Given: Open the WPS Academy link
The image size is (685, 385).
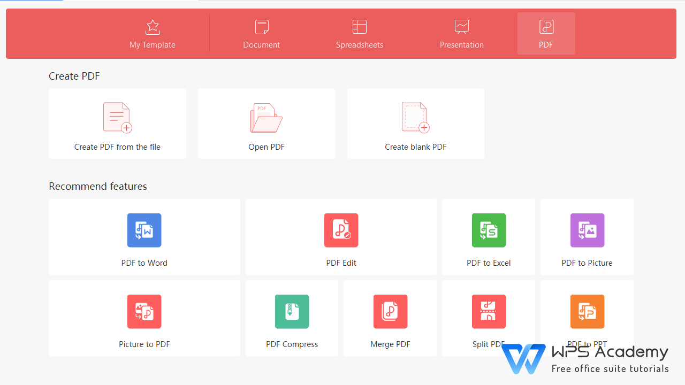Looking at the screenshot, I should [589, 358].
